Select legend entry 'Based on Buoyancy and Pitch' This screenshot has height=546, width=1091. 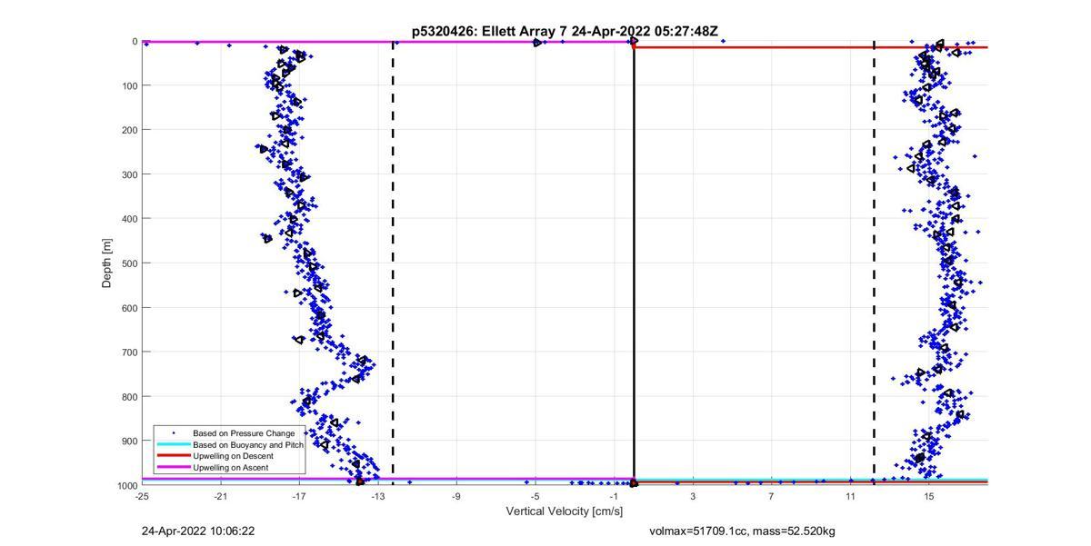[x=248, y=445]
